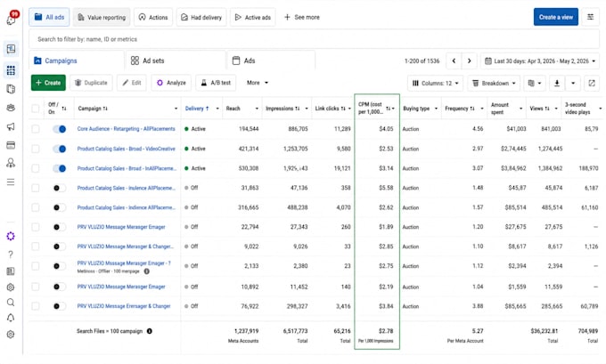606x364 pixels.
Task: Open the megaphone advertising icon in the sidebar
Action: pos(11,126)
